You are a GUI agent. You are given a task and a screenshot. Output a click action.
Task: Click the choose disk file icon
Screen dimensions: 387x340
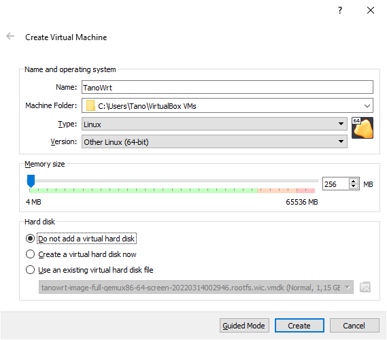[x=365, y=287]
